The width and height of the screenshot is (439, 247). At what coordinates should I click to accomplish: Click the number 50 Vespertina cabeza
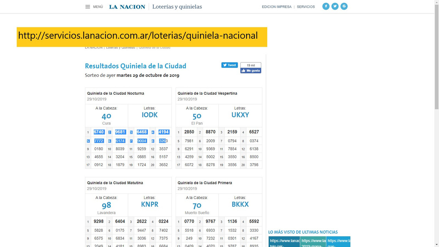(197, 116)
